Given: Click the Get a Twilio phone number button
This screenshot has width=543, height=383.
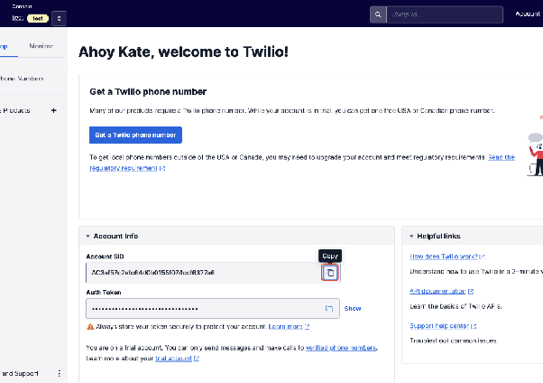Looking at the screenshot, I should coord(135,135).
